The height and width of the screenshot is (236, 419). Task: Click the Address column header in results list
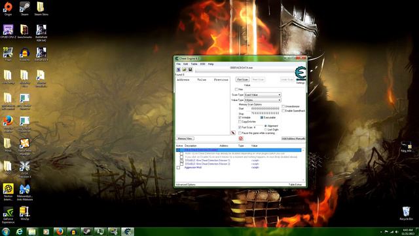183,80
